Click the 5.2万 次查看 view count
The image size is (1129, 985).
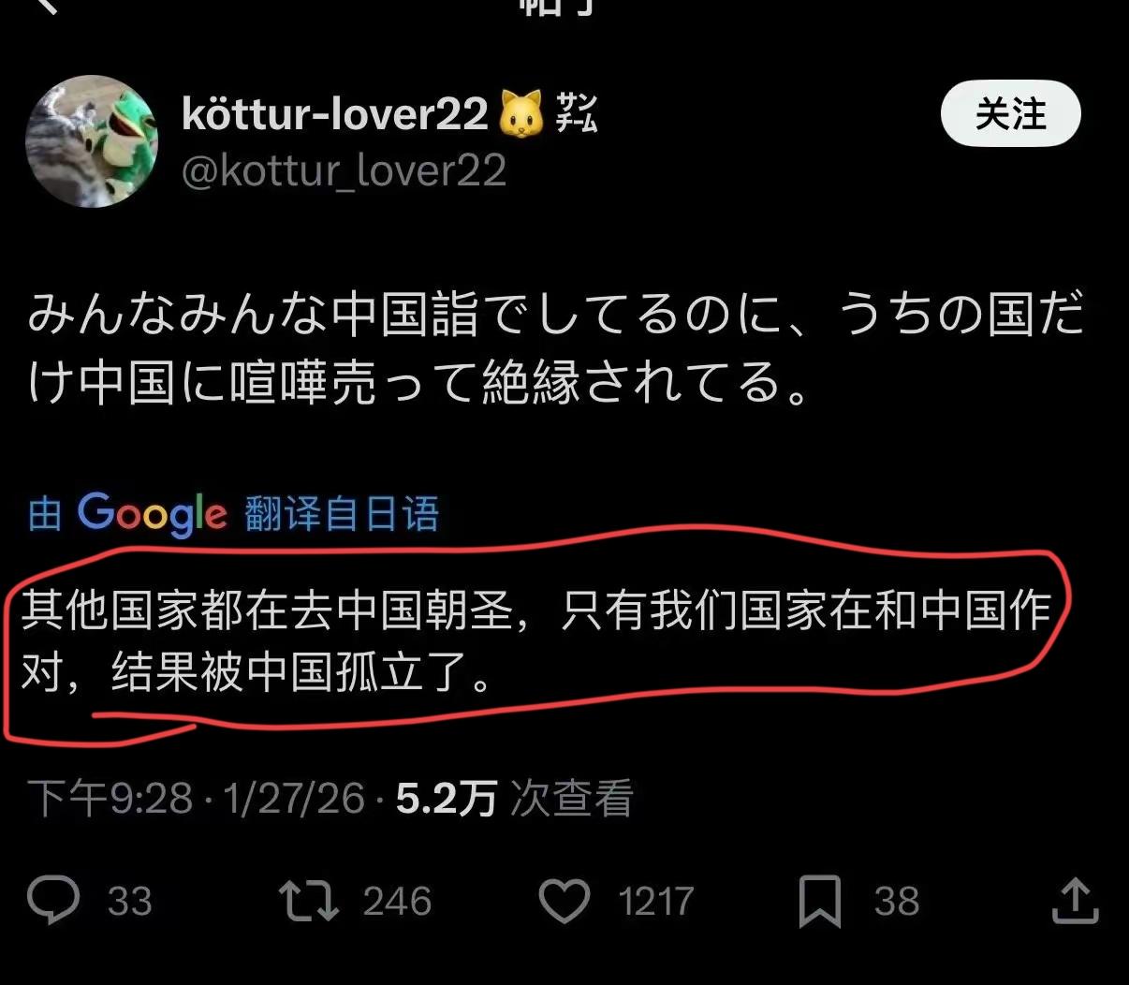(515, 799)
